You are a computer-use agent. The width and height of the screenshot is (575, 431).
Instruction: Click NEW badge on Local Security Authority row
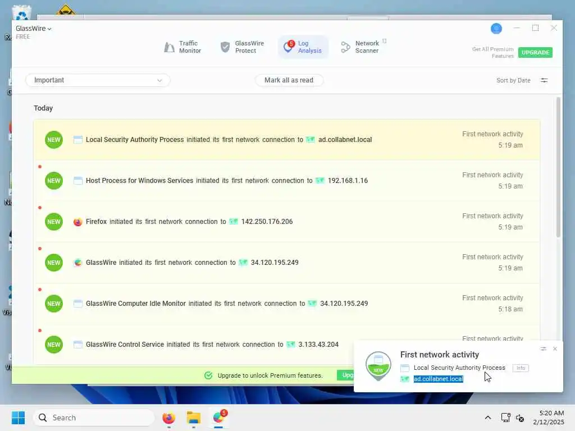(53, 140)
